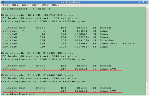Screen dimensions: 149x96
Task: Click the boot flag asterisk for sda1
Action: click(23, 31)
